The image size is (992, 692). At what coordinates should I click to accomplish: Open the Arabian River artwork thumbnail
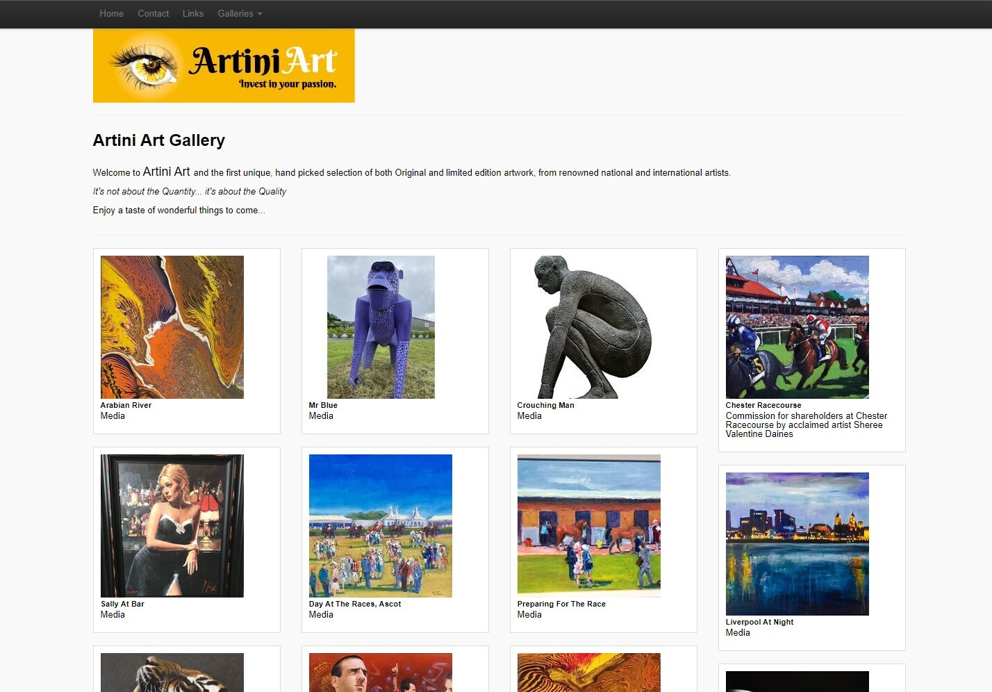(172, 327)
